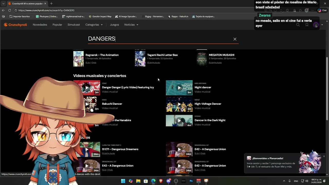Open Ragnarok - The Animation poster thumbnail

click(78, 59)
